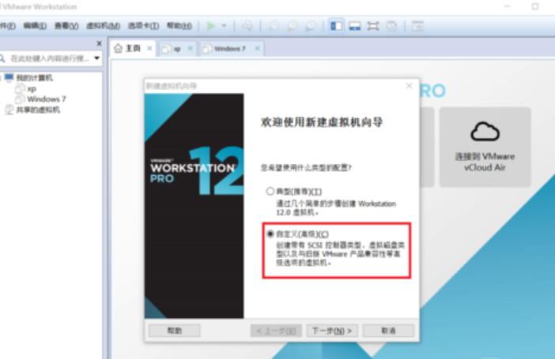The width and height of the screenshot is (555, 359).
Task: Close the library sidebar panel
Action: click(x=99, y=43)
